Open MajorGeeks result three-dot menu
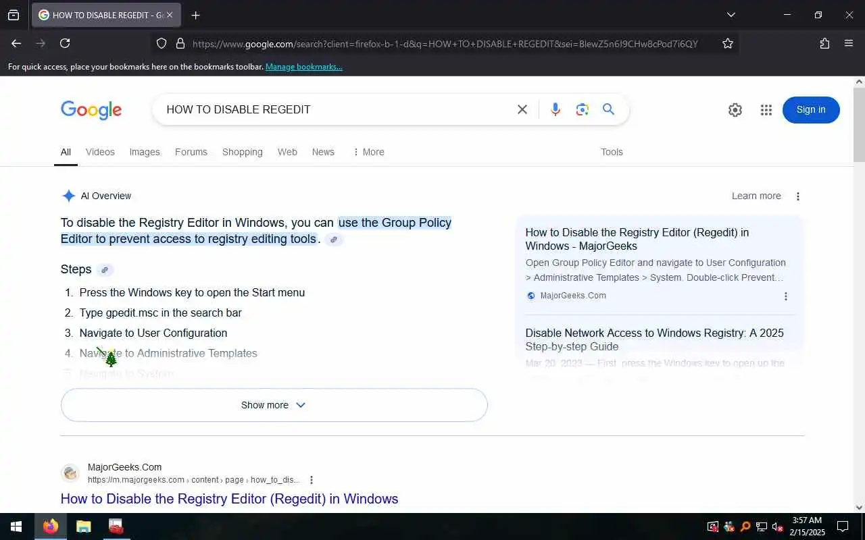The height and width of the screenshot is (540, 865). [312, 480]
